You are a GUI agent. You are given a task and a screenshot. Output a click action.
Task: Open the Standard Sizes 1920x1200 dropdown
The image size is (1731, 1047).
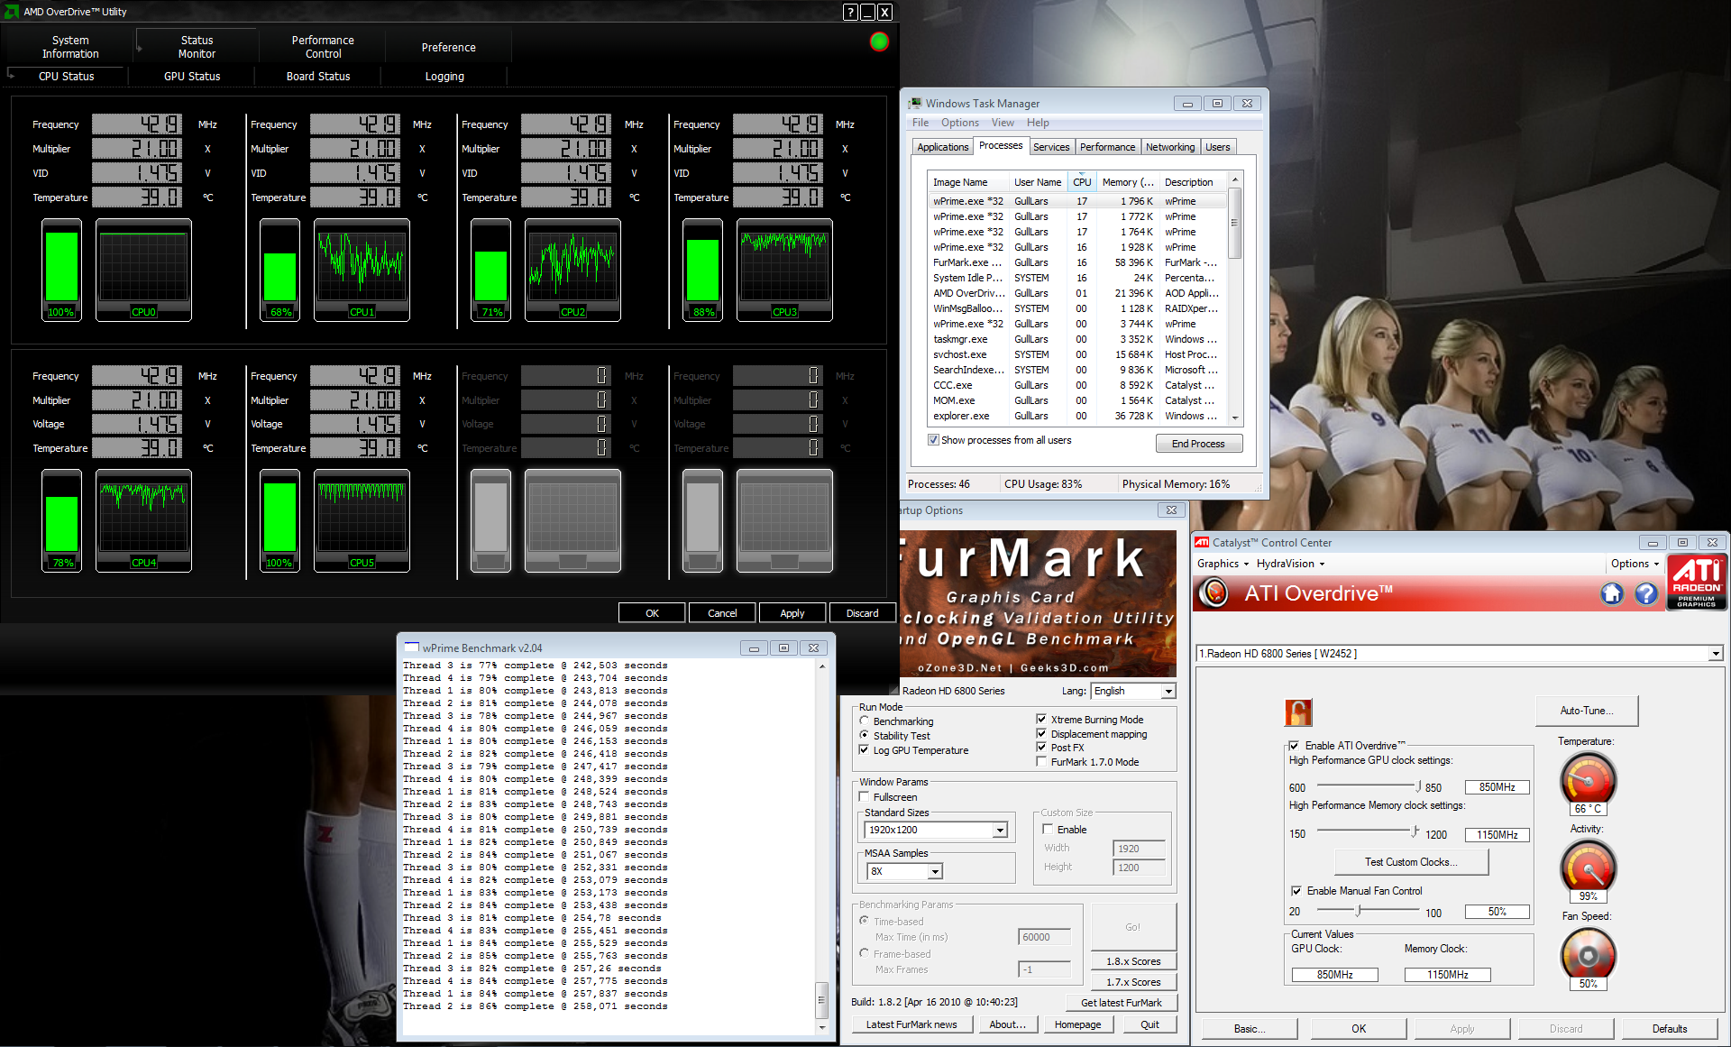click(x=1000, y=830)
